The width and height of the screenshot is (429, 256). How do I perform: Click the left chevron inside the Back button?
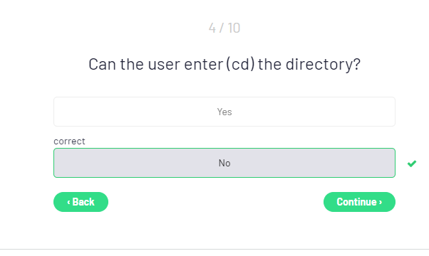point(68,202)
